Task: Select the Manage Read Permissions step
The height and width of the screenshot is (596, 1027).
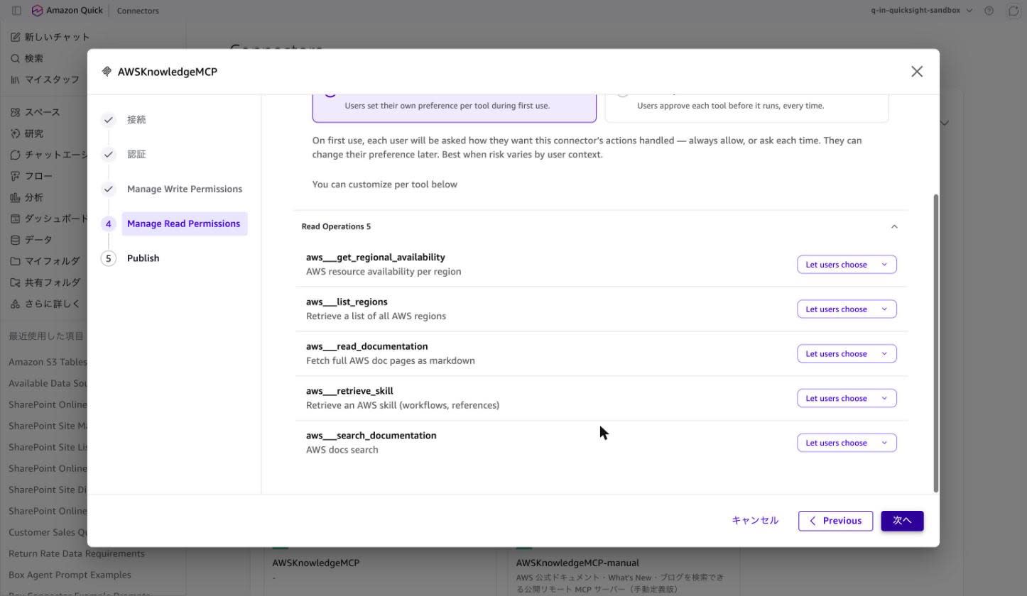Action: pyautogui.click(x=184, y=223)
